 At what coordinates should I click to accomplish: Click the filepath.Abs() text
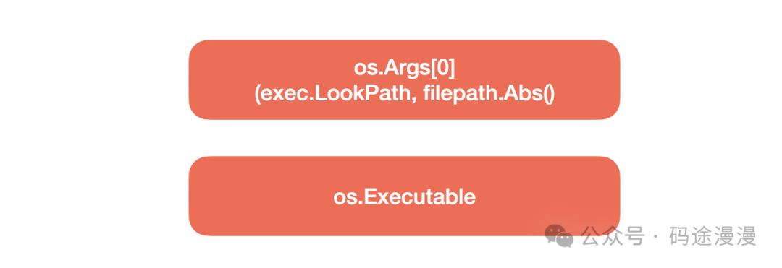(x=489, y=93)
